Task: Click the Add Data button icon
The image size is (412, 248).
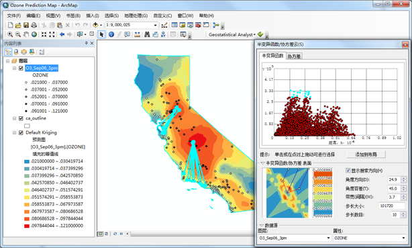Action: click(95, 25)
